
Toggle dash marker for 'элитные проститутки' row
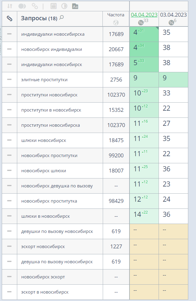click(x=10, y=79)
